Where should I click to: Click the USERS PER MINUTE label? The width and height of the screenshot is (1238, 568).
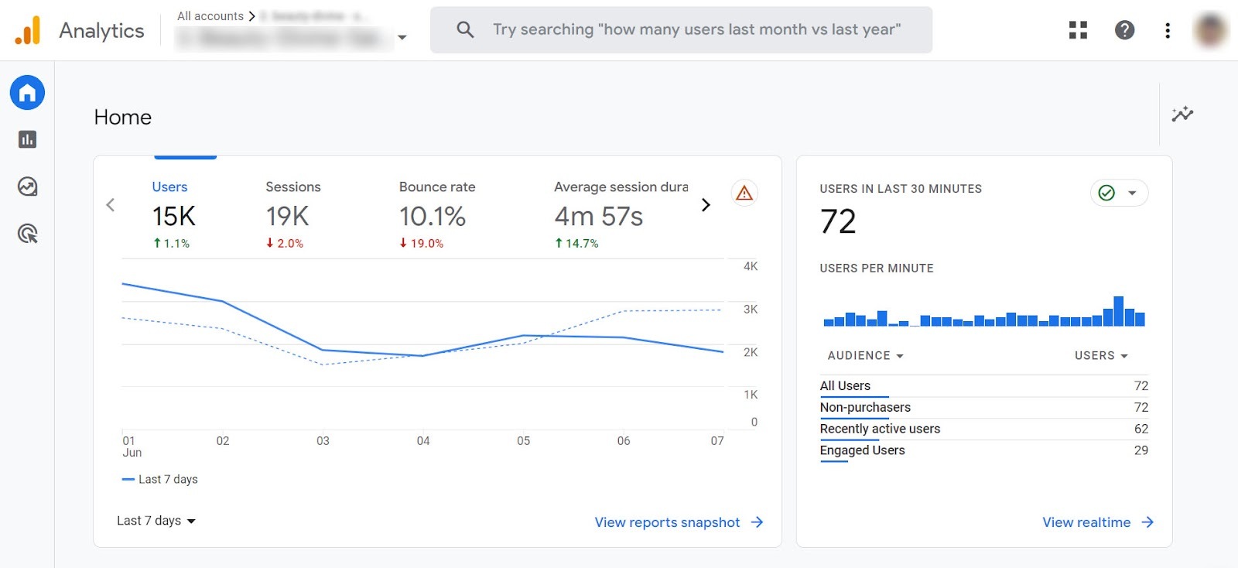877,269
